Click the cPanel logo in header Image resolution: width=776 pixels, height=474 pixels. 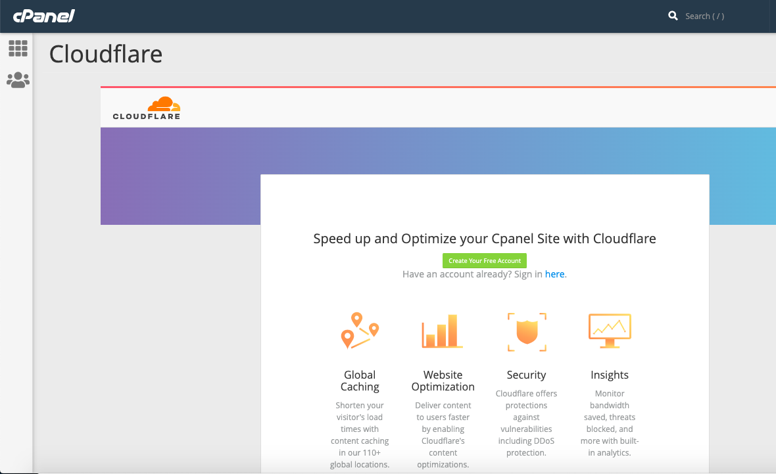[44, 16]
